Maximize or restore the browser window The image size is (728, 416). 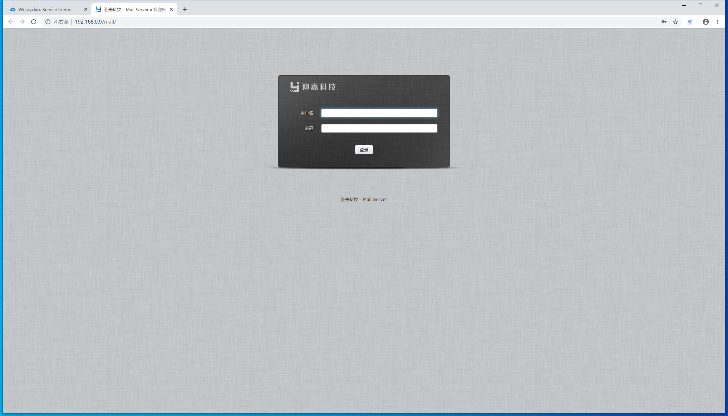[700, 5]
